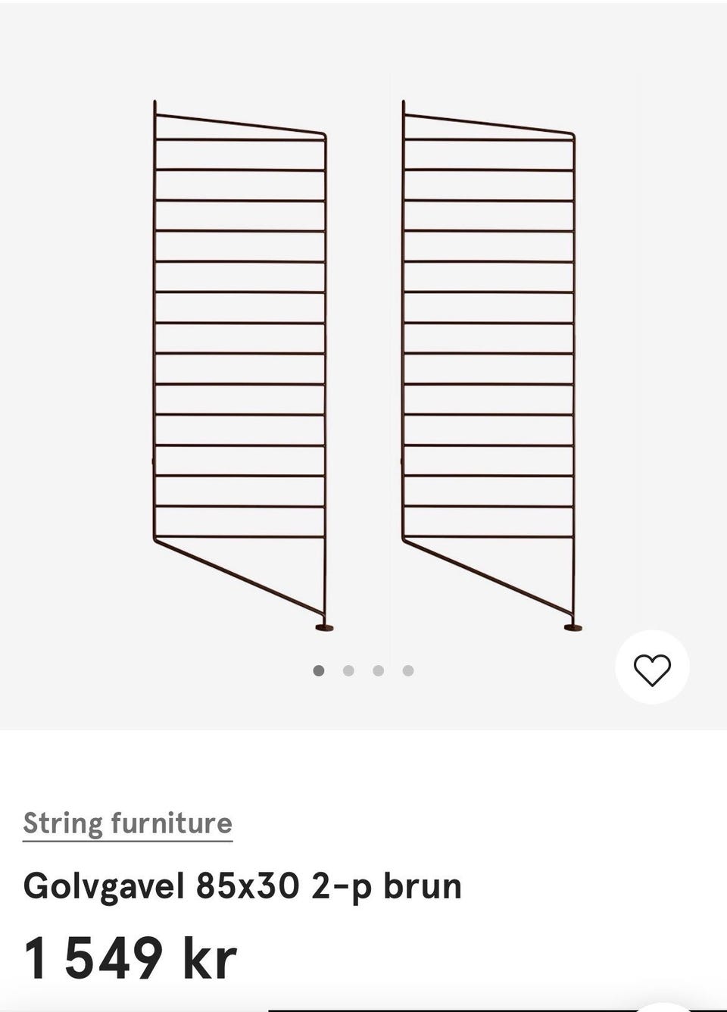
Task: Select the fourth carousel dot
Action: click(407, 670)
